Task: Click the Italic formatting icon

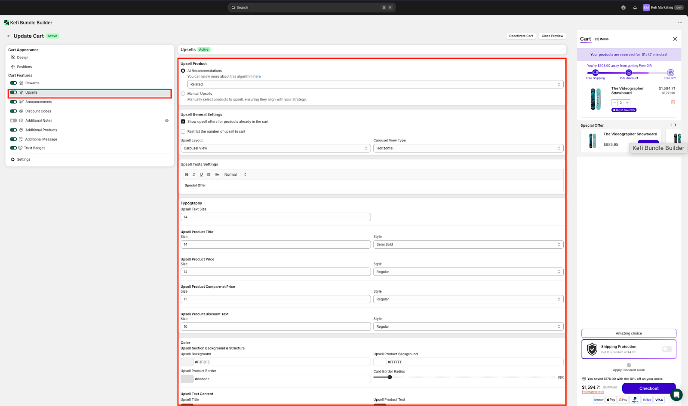Action: tap(194, 174)
